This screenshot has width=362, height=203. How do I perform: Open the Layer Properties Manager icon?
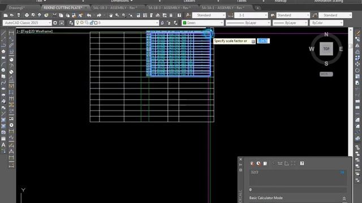[x=71, y=23]
